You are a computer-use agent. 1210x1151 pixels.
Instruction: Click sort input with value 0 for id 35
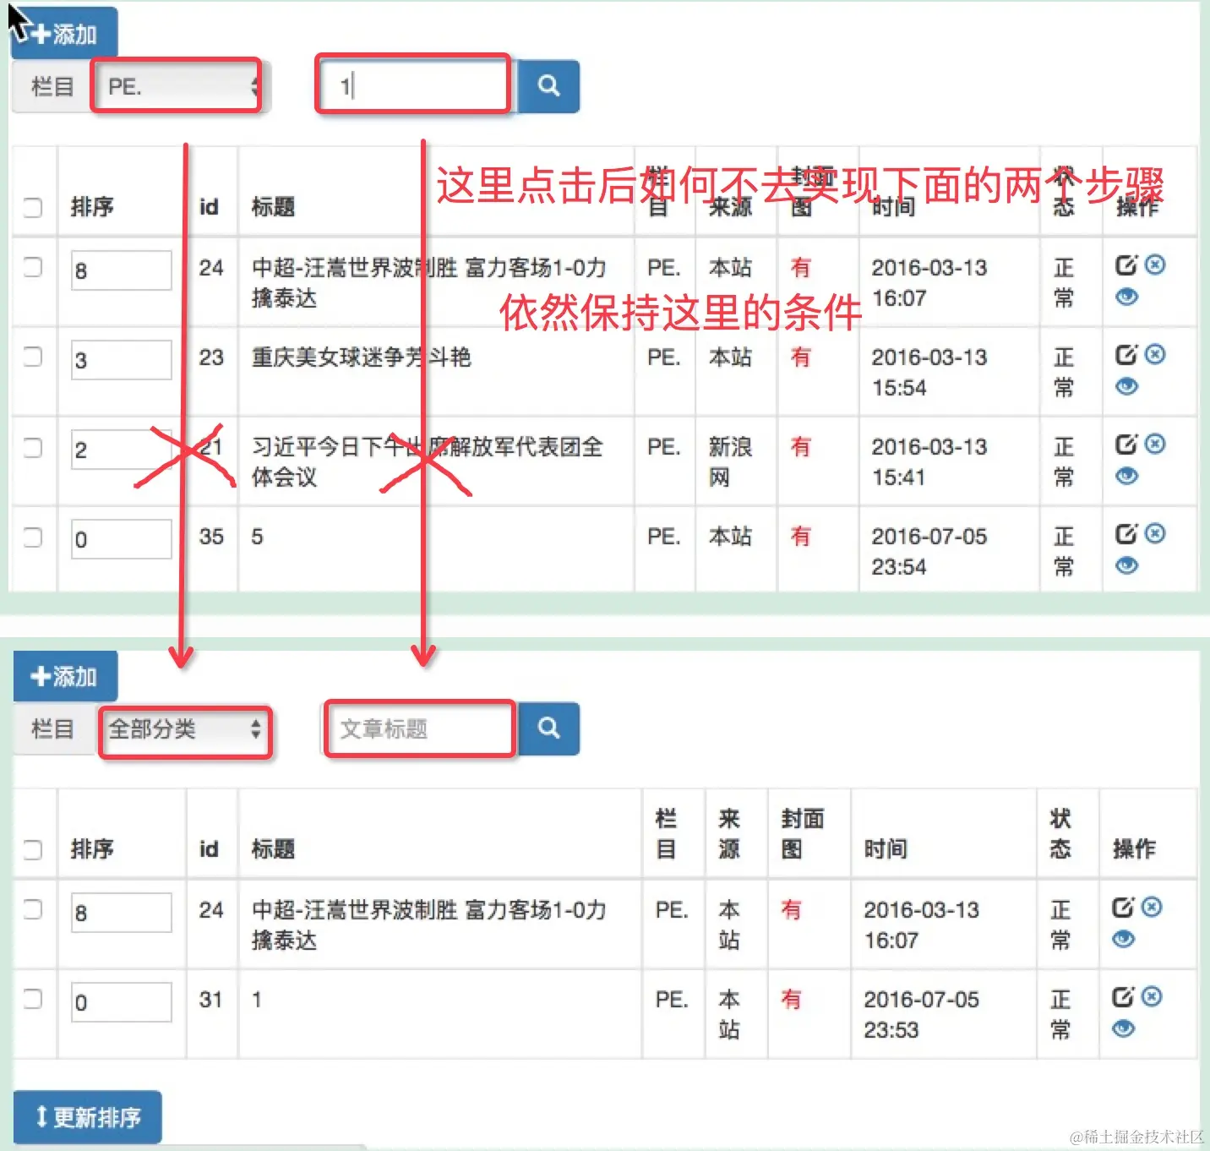(122, 539)
